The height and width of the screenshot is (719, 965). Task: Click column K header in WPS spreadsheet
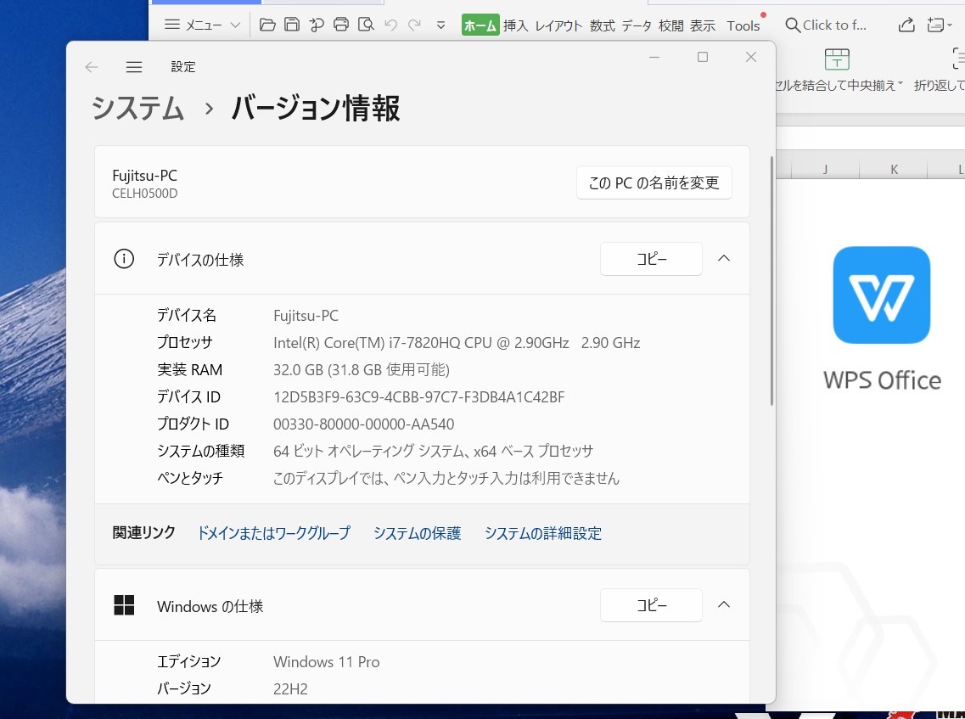pyautogui.click(x=894, y=169)
